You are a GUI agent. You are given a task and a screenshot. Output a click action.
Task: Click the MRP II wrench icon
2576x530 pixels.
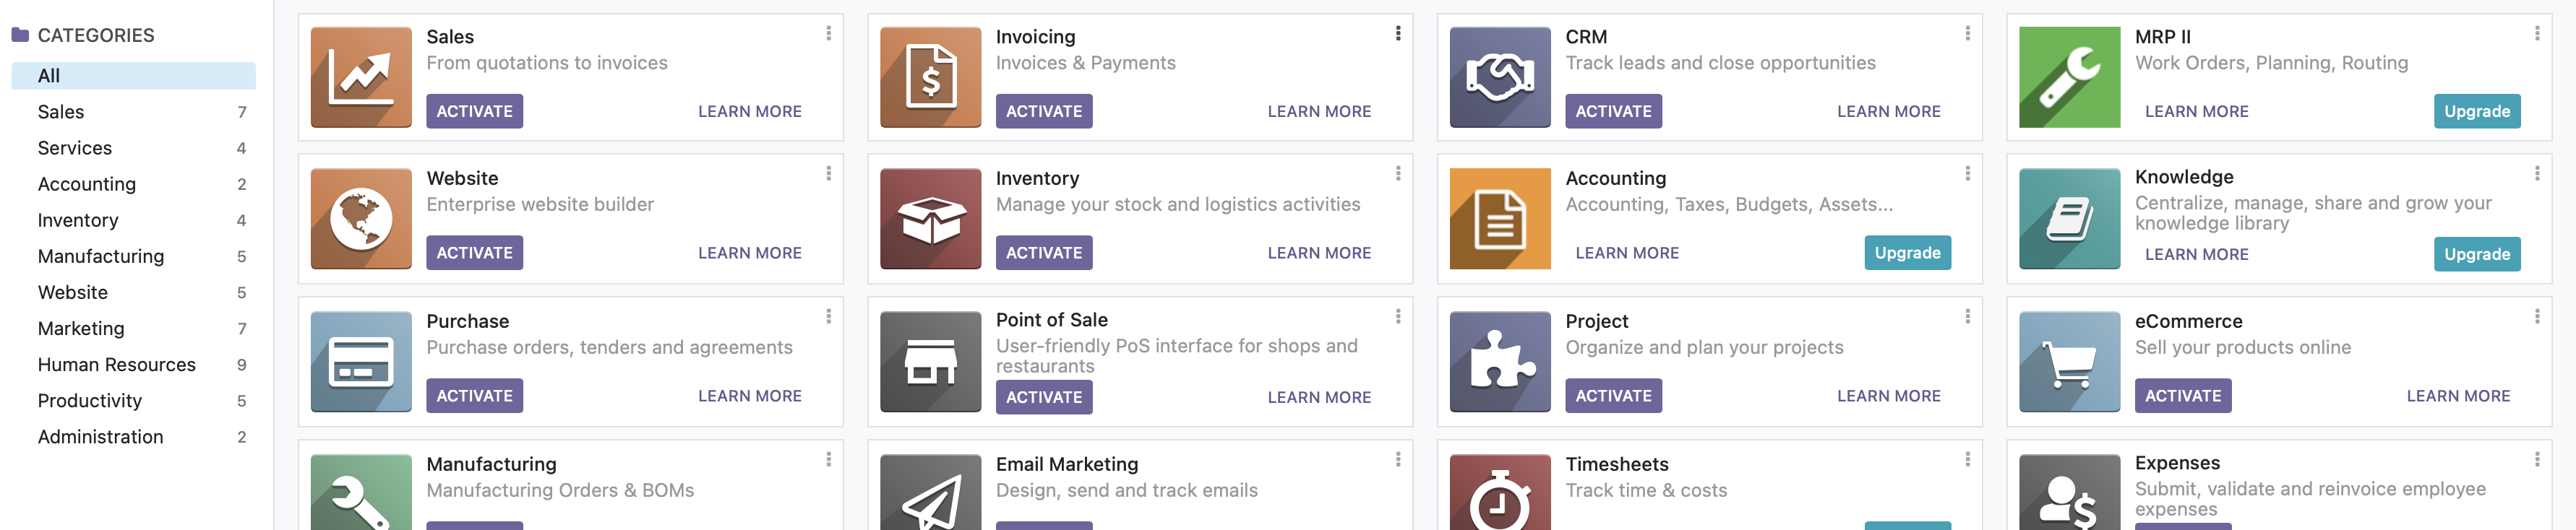click(x=2070, y=77)
